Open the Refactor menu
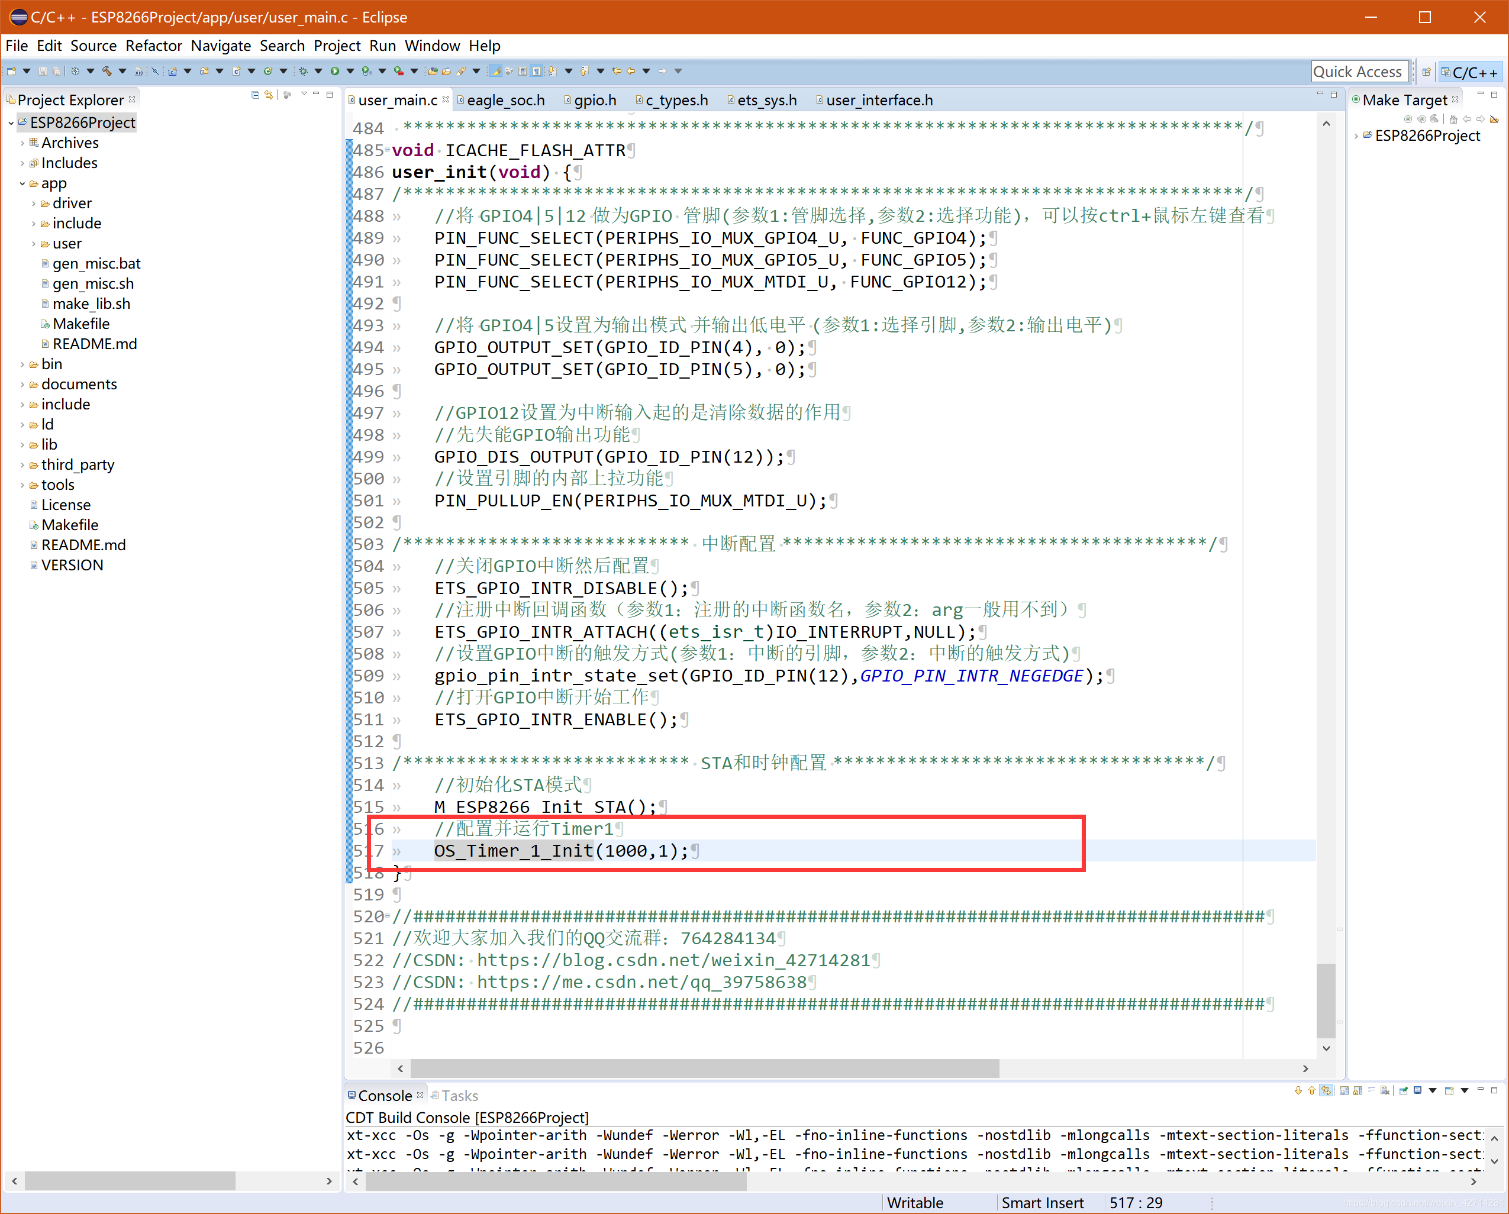Image resolution: width=1509 pixels, height=1214 pixels. click(x=154, y=46)
